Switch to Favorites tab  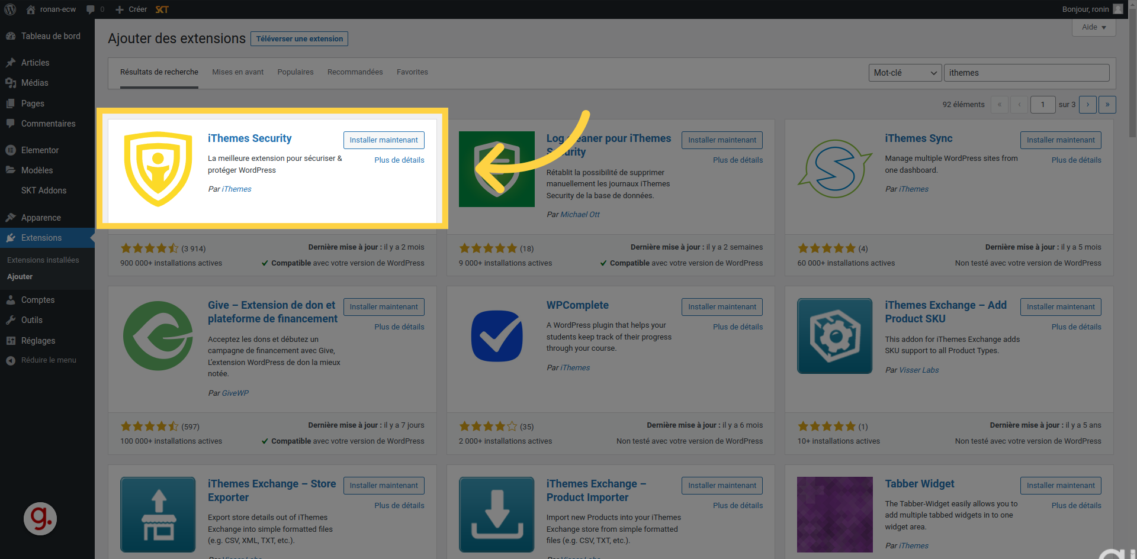(412, 72)
